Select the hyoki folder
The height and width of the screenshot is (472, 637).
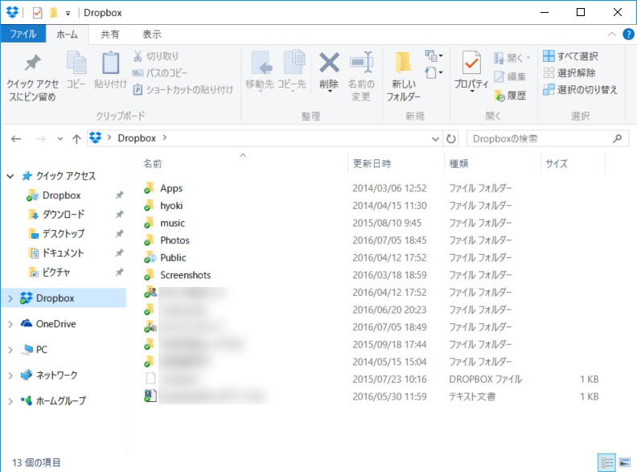(x=171, y=206)
